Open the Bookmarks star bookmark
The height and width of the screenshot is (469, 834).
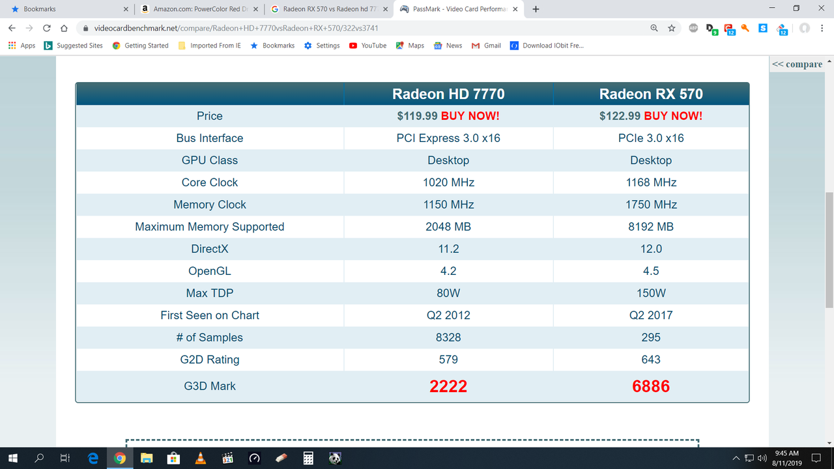point(272,46)
